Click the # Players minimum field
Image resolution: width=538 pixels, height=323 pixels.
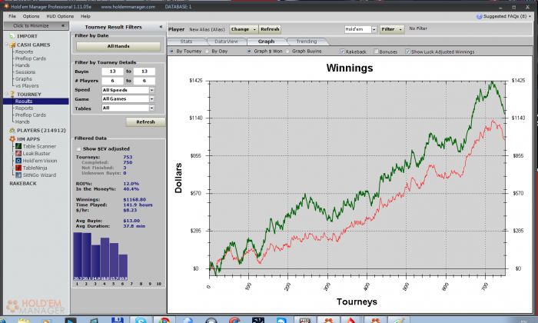[112, 81]
